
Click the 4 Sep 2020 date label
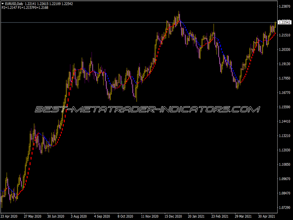point(102,216)
